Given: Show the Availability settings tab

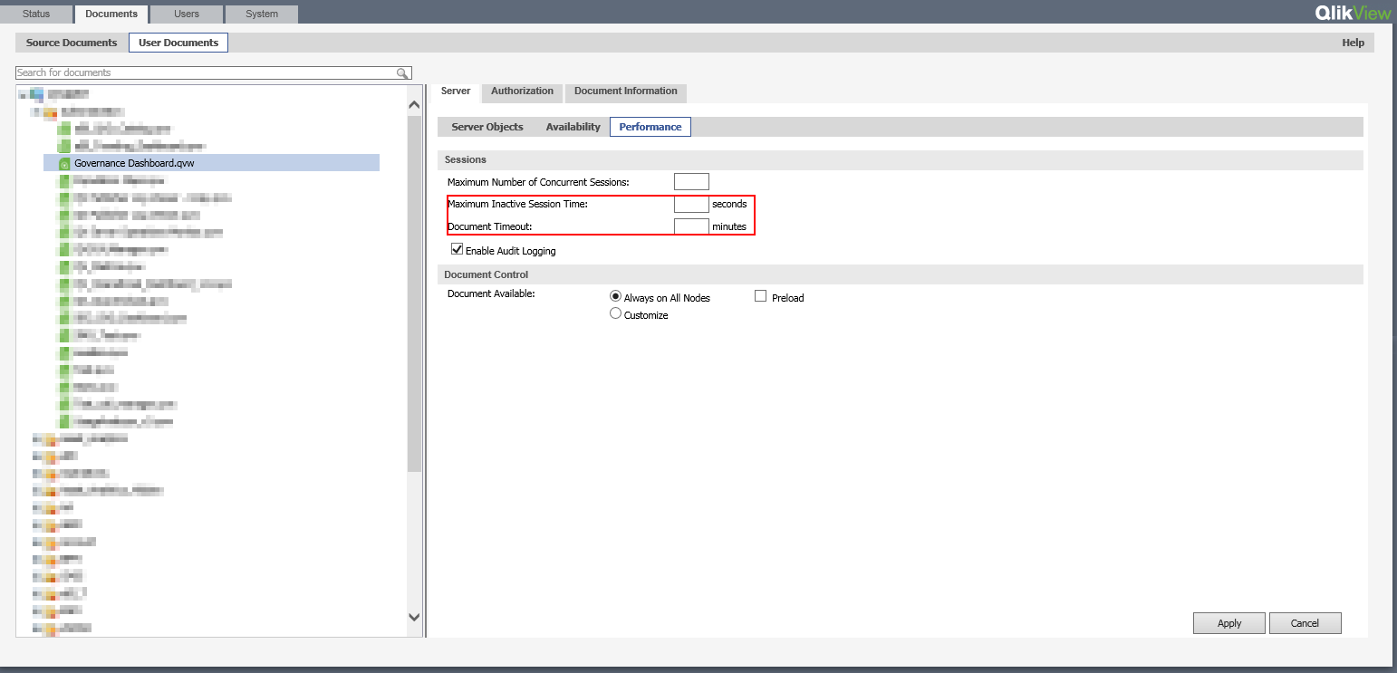Looking at the screenshot, I should [x=573, y=127].
